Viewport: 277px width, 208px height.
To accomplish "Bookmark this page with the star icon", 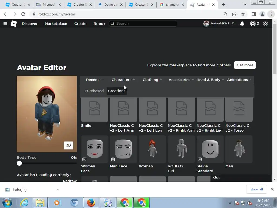I will point(243,14).
